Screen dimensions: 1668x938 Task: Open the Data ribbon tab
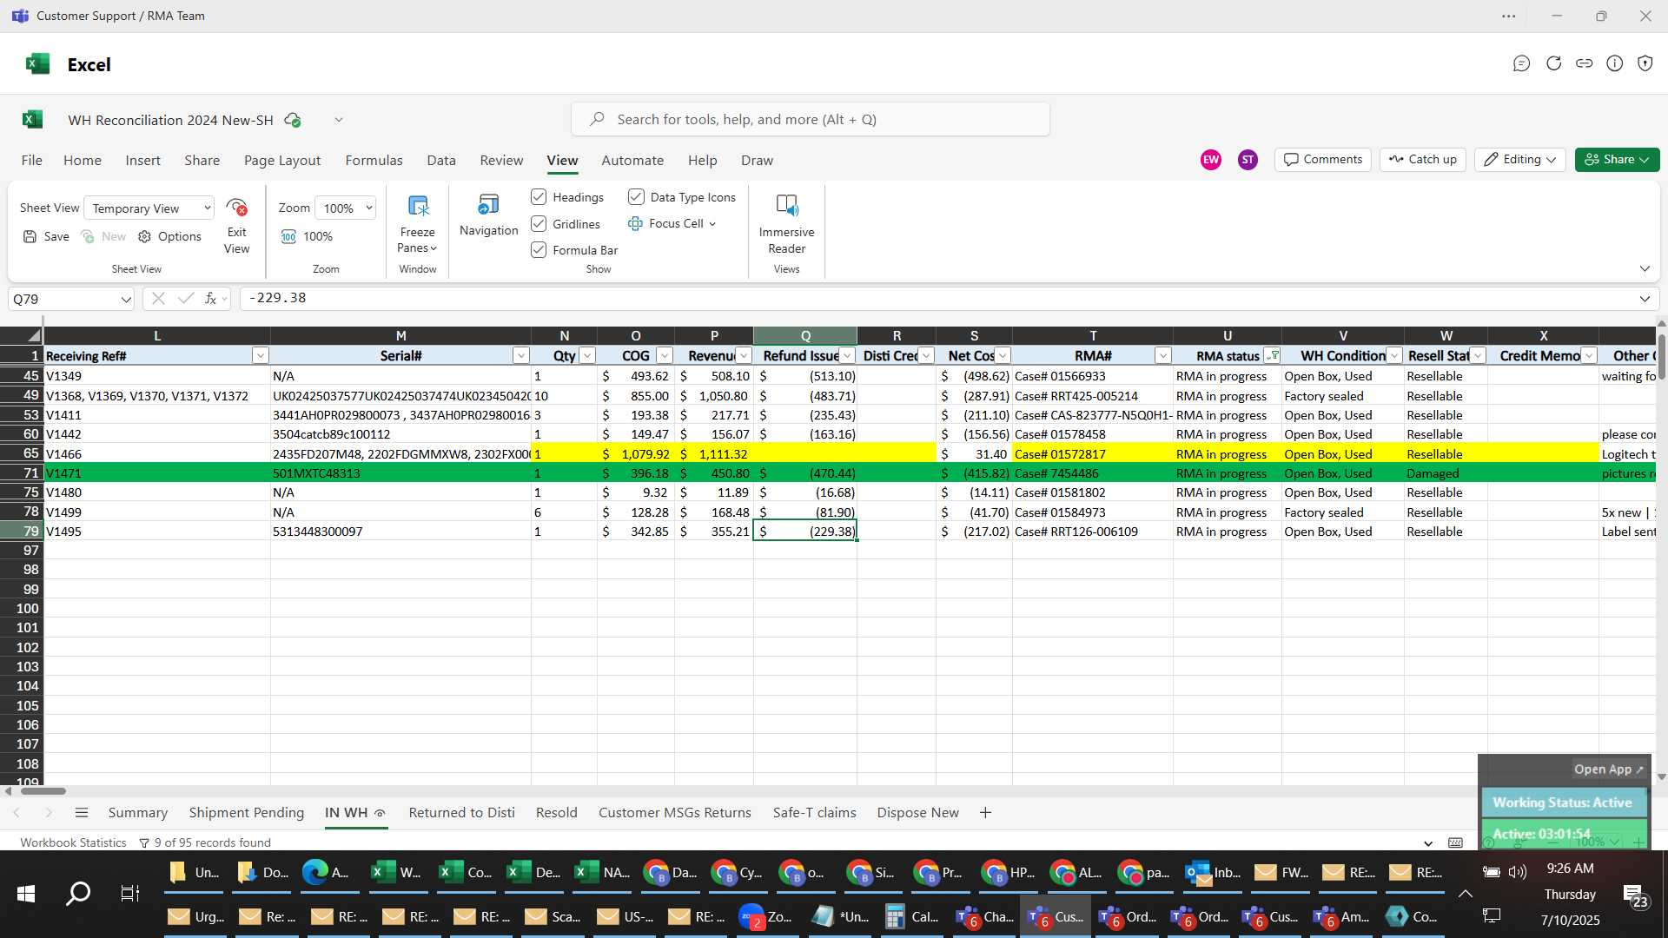(441, 161)
